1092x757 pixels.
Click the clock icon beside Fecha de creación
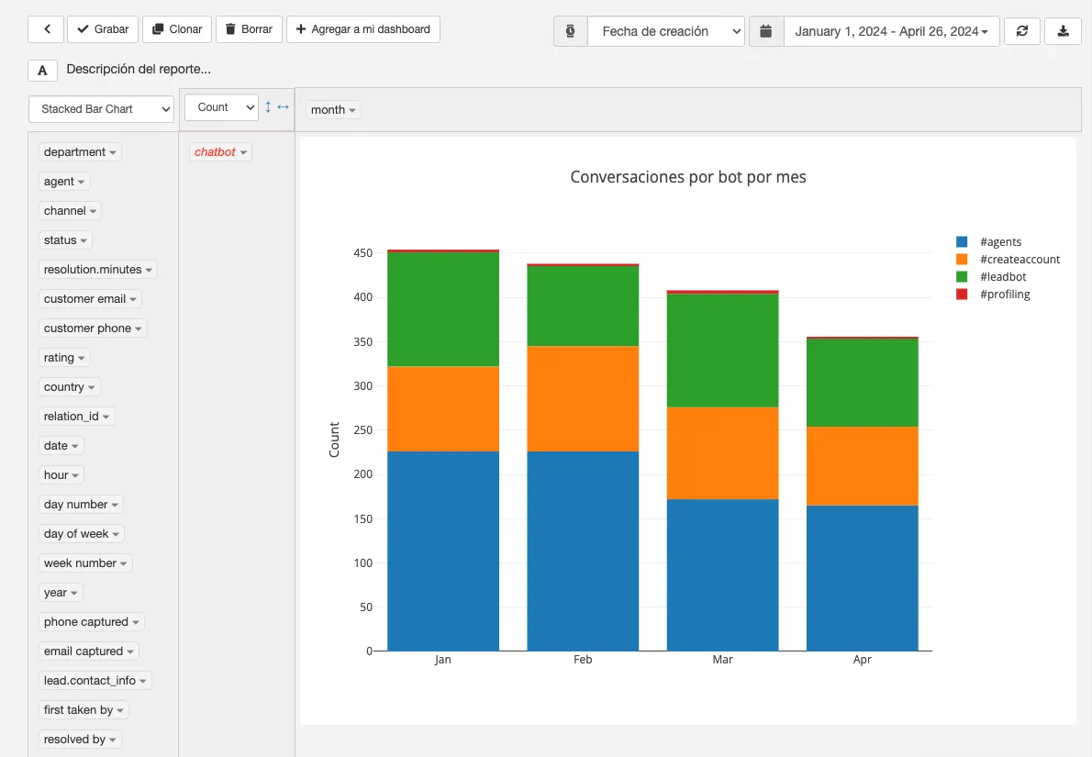coord(571,31)
